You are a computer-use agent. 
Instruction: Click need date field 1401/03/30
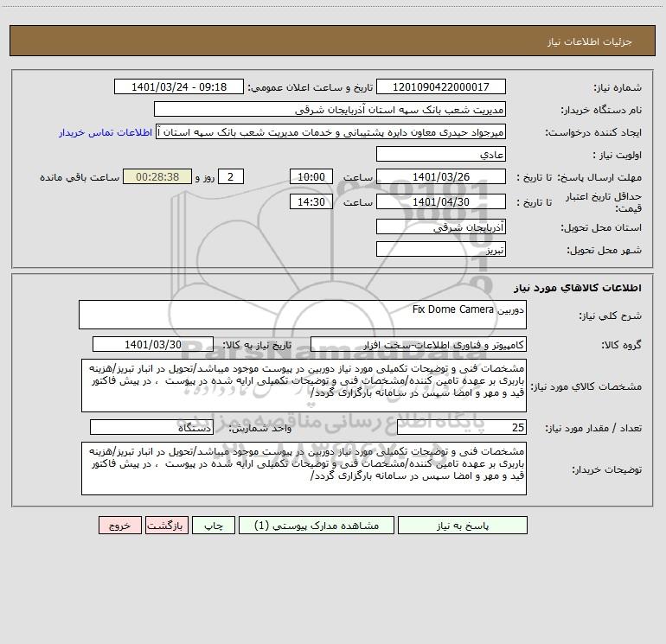pos(153,344)
